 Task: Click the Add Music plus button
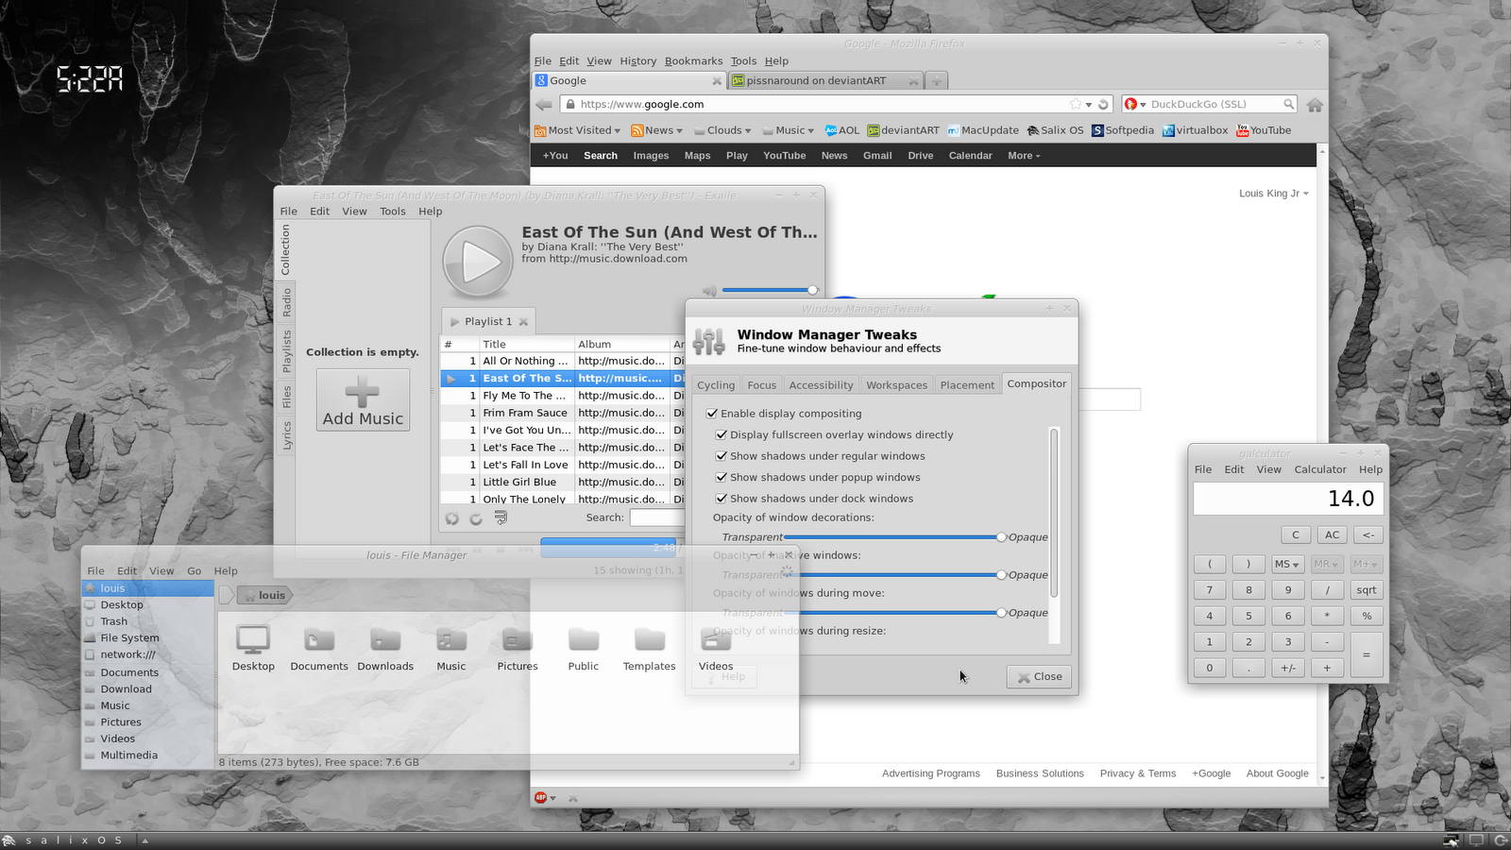[x=363, y=399]
